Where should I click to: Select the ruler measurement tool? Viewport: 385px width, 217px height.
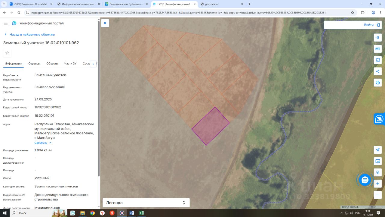click(378, 49)
